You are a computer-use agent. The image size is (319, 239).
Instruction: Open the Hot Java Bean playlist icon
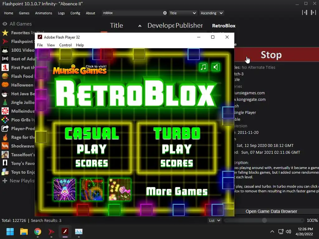click(x=5, y=94)
